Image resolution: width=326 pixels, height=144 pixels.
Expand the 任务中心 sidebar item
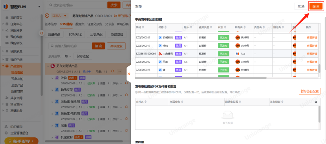[x=3, y=24]
